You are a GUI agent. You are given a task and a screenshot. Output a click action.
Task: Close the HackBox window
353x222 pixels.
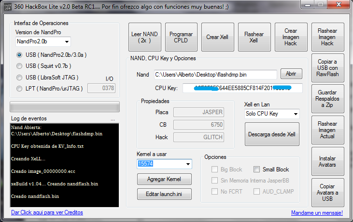coord(339,5)
